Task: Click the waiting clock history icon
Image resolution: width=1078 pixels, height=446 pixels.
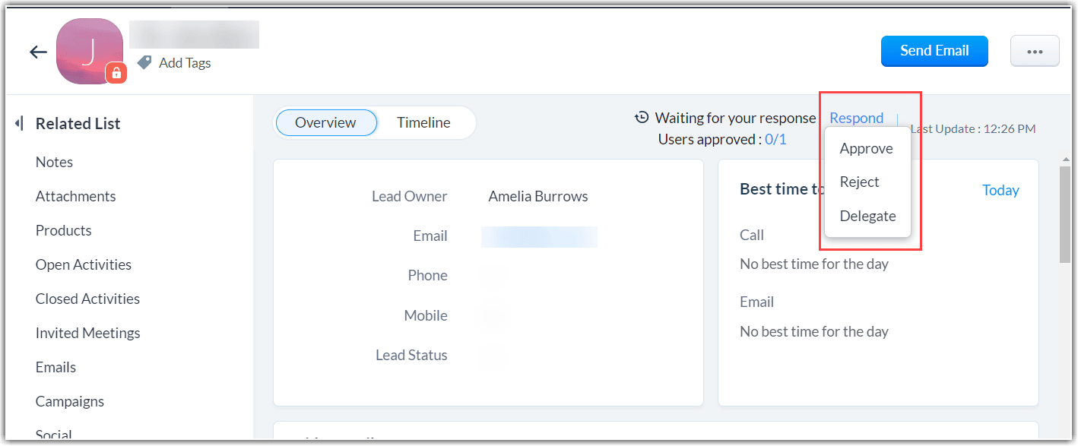Action: click(x=642, y=118)
